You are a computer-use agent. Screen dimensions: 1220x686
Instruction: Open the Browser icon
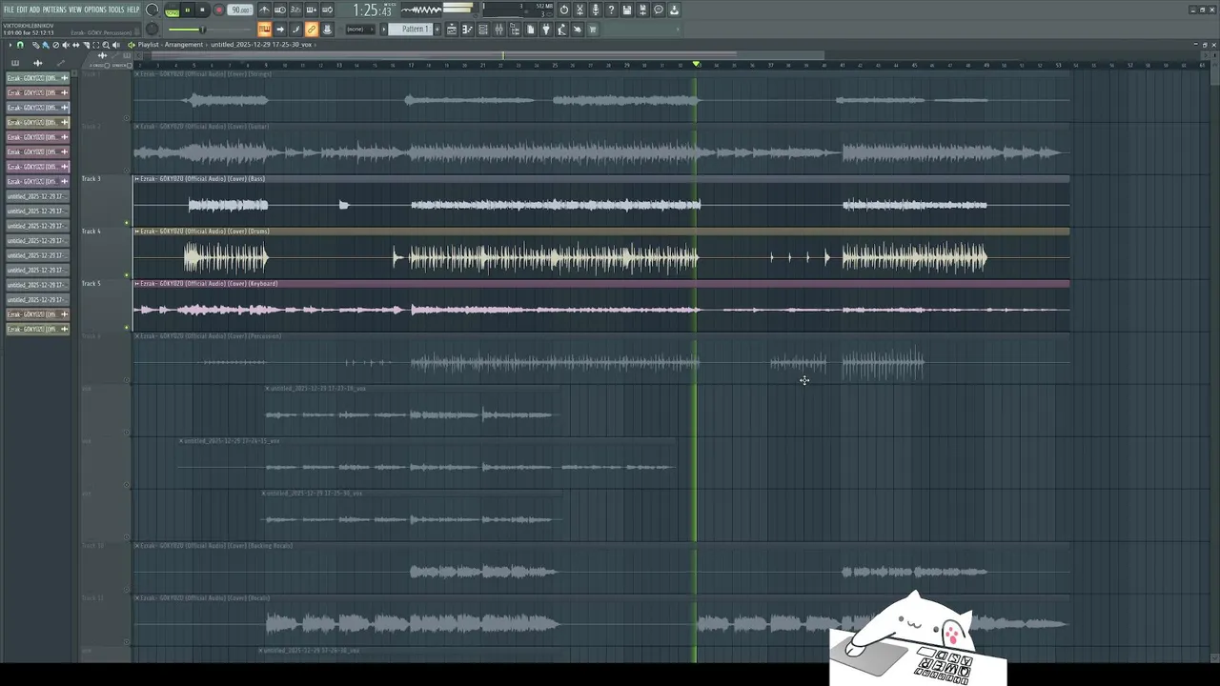[x=515, y=30]
